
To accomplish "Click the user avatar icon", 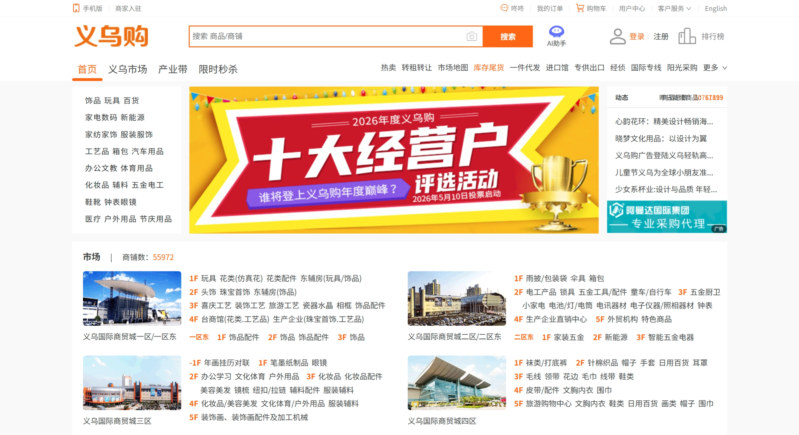I will click(618, 36).
